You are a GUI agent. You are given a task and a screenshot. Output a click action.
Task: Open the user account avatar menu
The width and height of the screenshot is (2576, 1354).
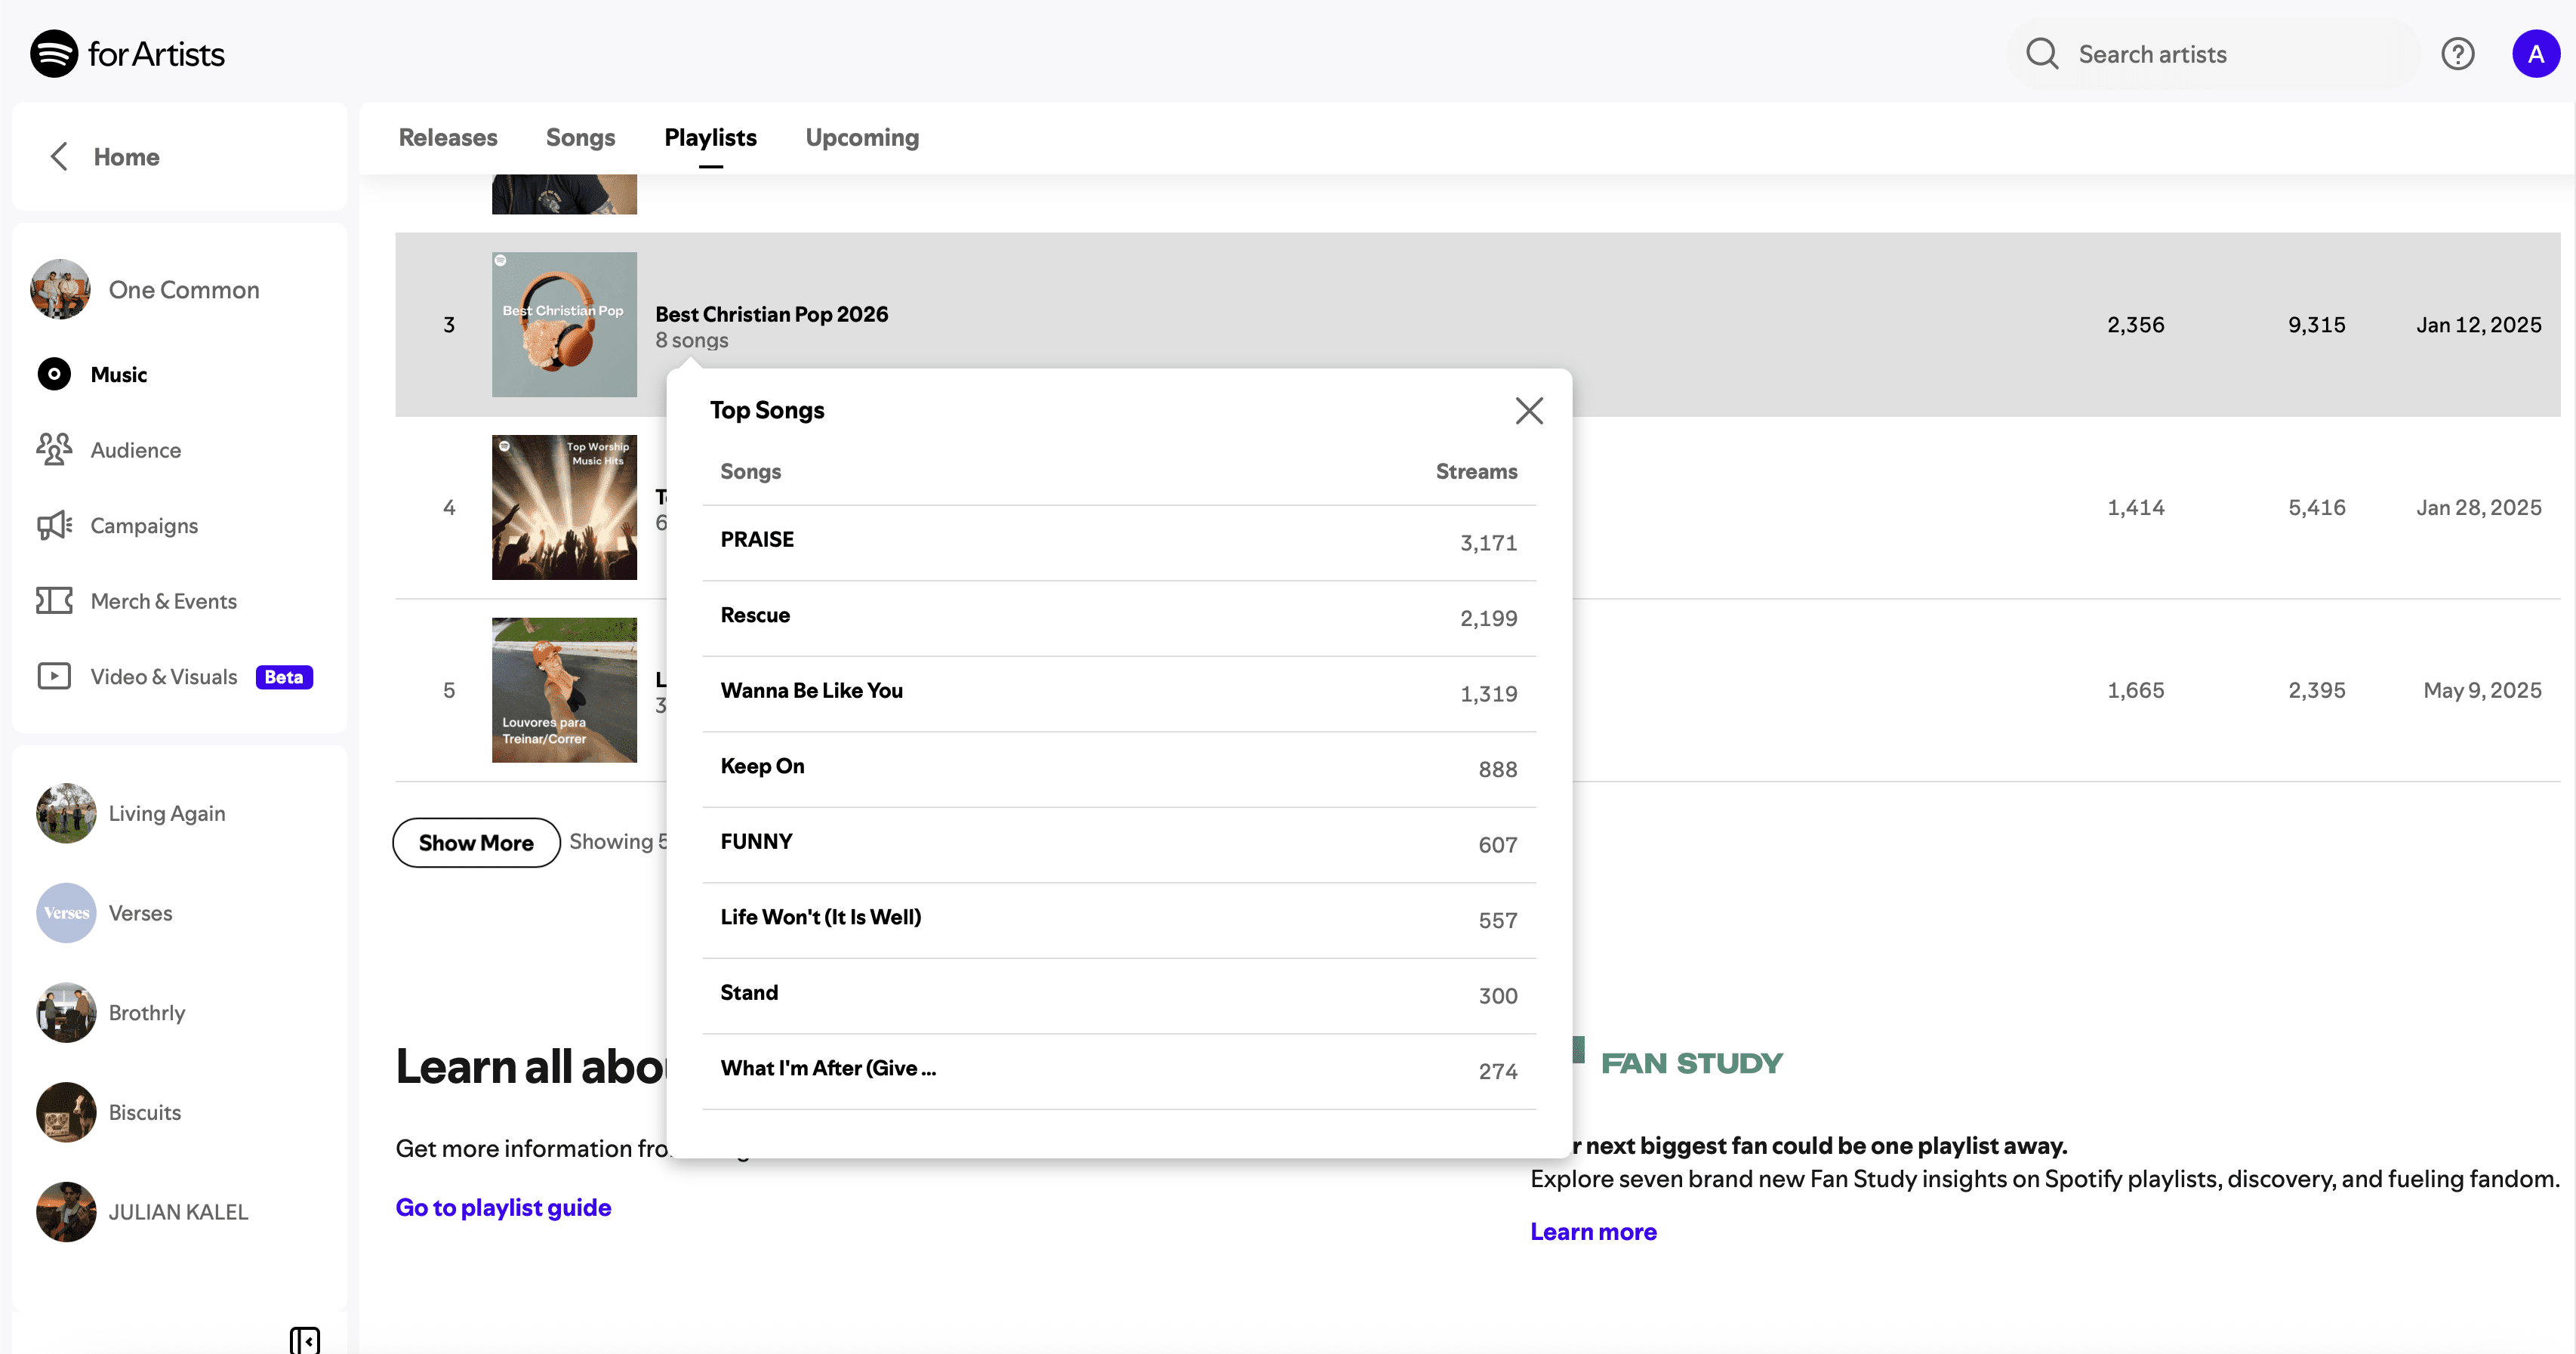[2535, 54]
